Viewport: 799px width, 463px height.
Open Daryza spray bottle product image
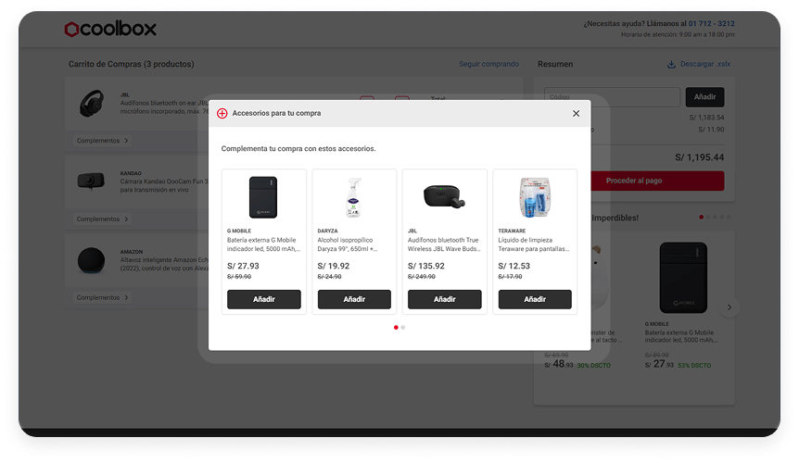[354, 197]
